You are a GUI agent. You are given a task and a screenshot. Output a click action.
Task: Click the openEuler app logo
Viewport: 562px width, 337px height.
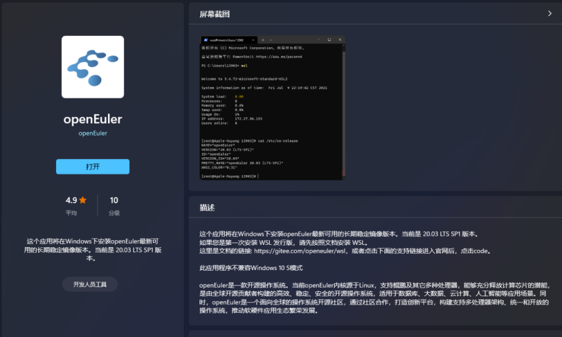click(93, 67)
